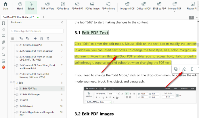The width and height of the screenshot is (199, 118).
Task: Choose Office to PDF tool
Action: [x=143, y=6]
